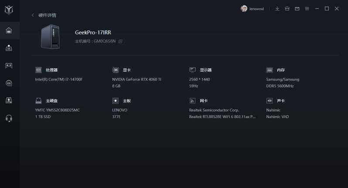The width and height of the screenshot is (348, 188).
Task: Click the lenovoid user avatar
Action: point(244,9)
